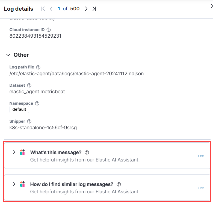Click help icon beside Cloud instance ID
Screen dimensions: 213x204
[x=49, y=30]
